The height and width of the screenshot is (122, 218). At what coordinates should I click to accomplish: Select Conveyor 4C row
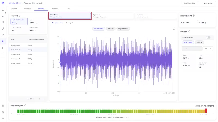coord(28,54)
